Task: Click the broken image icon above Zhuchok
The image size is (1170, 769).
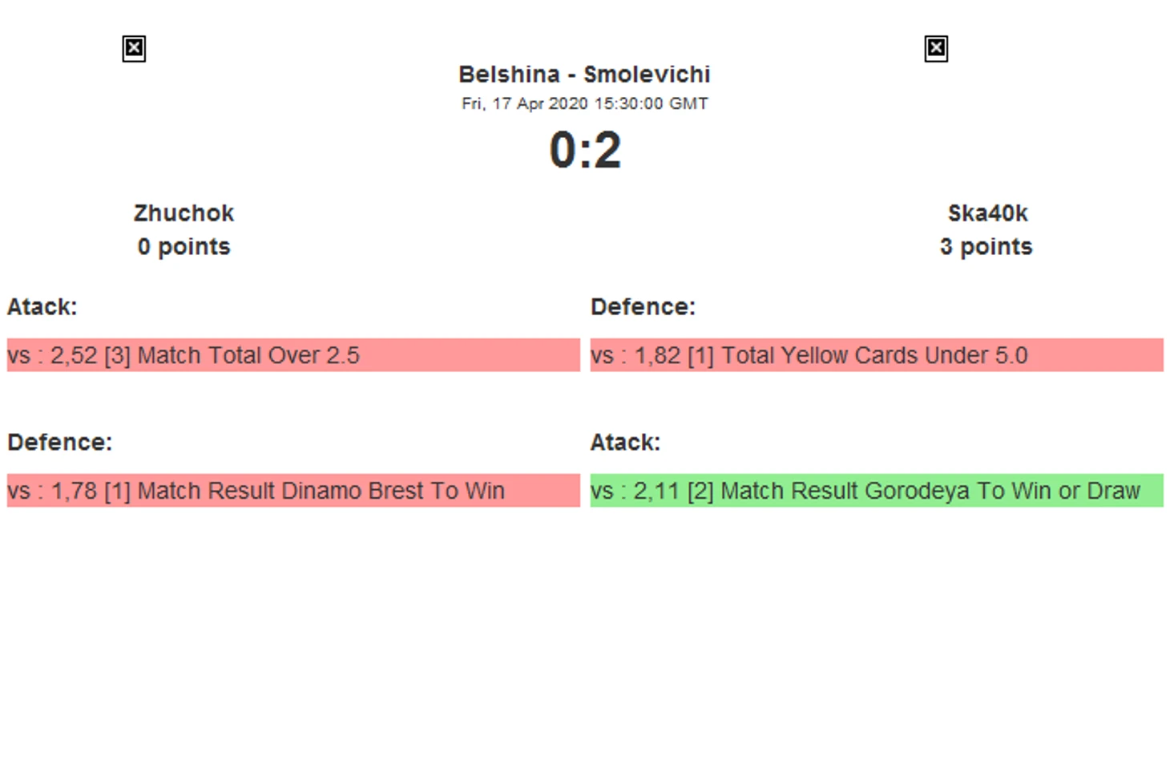Action: (134, 49)
